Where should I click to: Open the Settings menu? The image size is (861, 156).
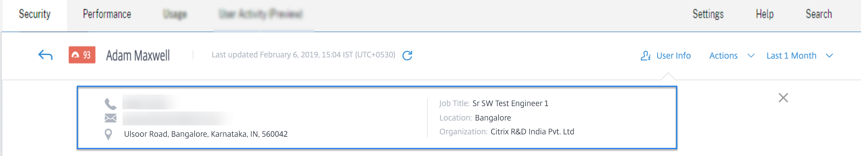[x=708, y=14]
